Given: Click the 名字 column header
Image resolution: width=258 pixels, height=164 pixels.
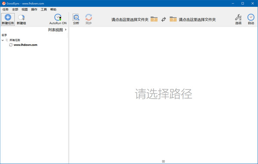Looking at the screenshot, I should point(4,35).
